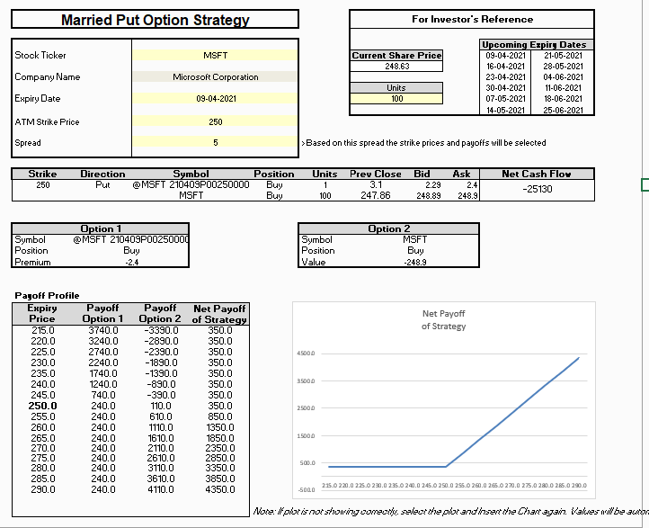Select the bold expiry price 250.0
Viewport: 649px width, 528px height.
[x=42, y=406]
